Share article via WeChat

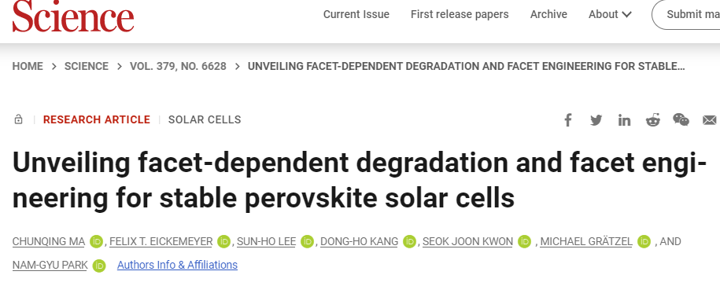click(x=681, y=119)
